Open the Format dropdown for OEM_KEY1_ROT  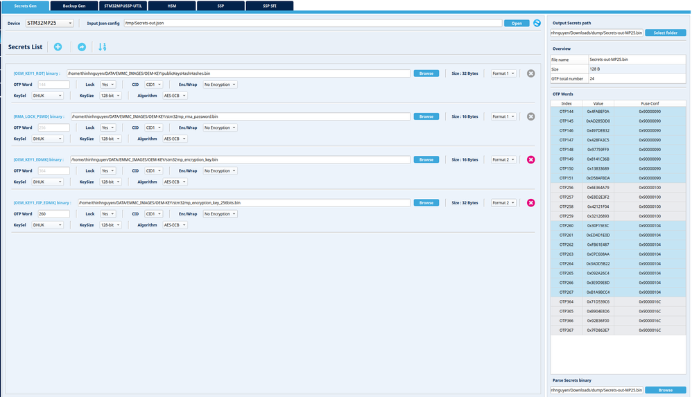[x=503, y=73]
